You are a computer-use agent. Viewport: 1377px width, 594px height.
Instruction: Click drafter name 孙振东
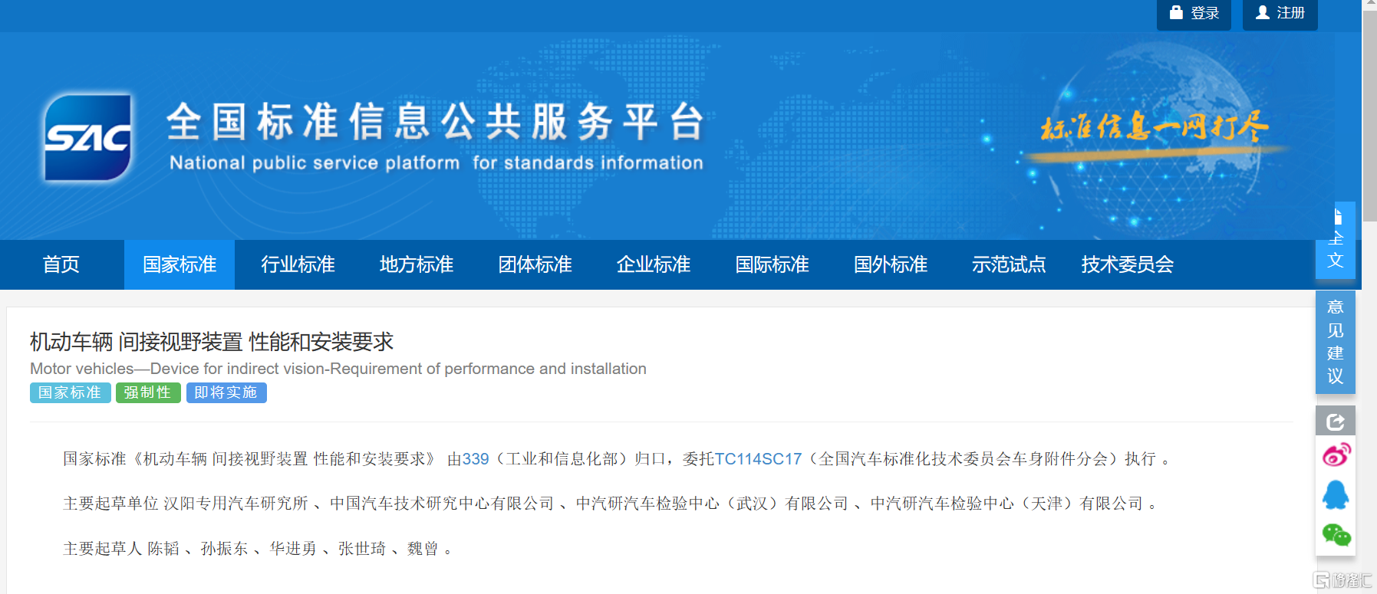tap(224, 548)
